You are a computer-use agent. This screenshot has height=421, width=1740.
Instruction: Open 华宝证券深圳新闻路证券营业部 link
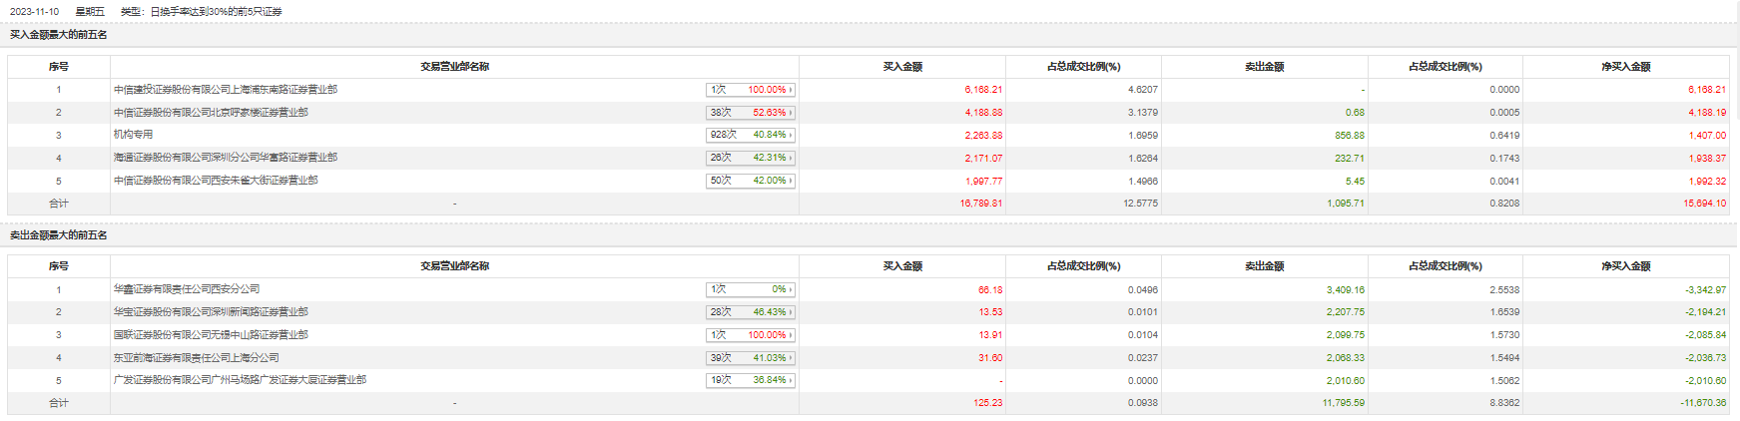tap(211, 312)
